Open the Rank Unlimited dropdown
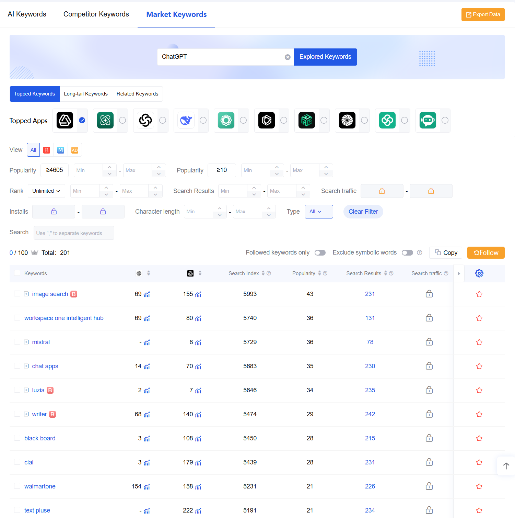 [x=46, y=191]
